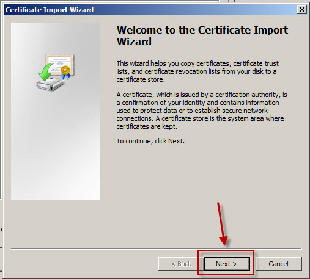Click the gray hard drive in the graphic
Image resolution: width=310 pixels, height=279 pixels.
50,84
